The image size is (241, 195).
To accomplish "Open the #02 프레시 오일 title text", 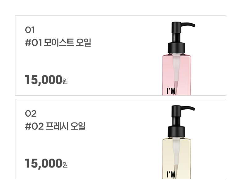I will (55, 126).
